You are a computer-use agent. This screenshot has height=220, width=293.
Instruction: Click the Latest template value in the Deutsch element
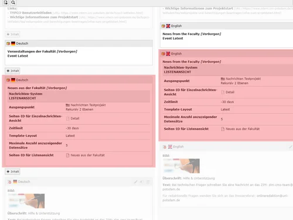click(70, 136)
